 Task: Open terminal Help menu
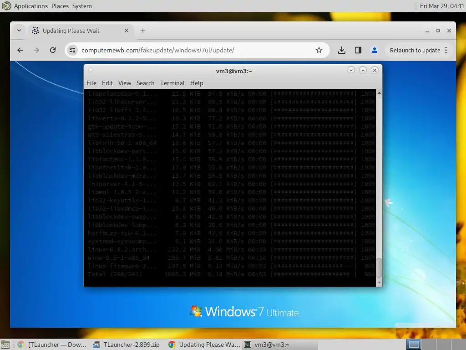point(197,83)
